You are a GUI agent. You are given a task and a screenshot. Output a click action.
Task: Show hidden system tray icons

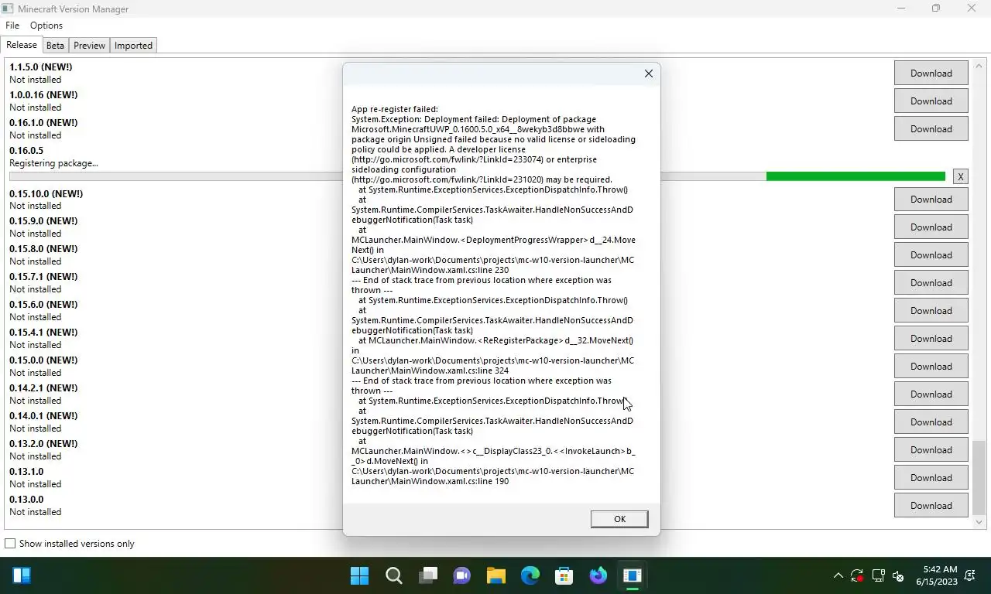click(x=838, y=575)
